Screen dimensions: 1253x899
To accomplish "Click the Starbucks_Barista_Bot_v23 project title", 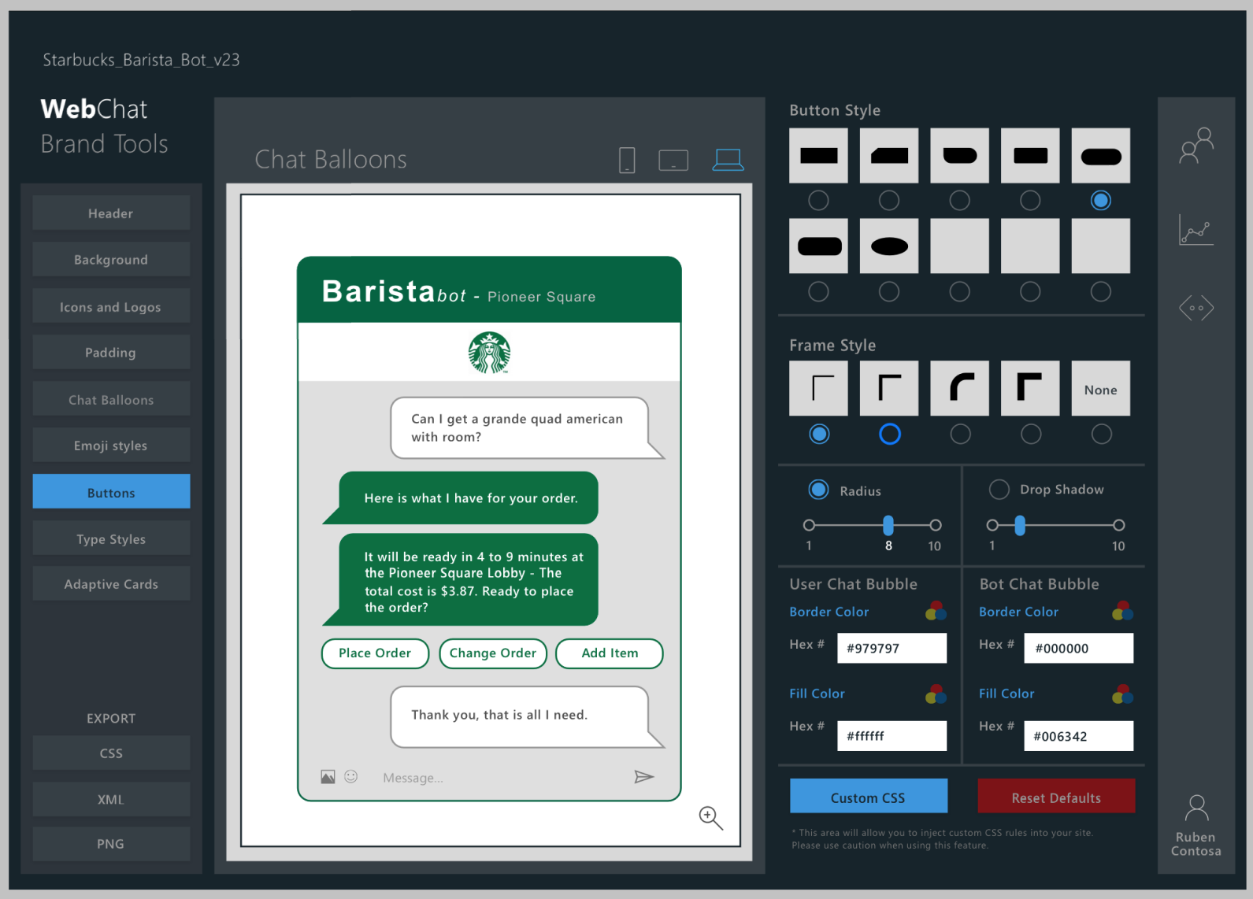I will [x=141, y=60].
